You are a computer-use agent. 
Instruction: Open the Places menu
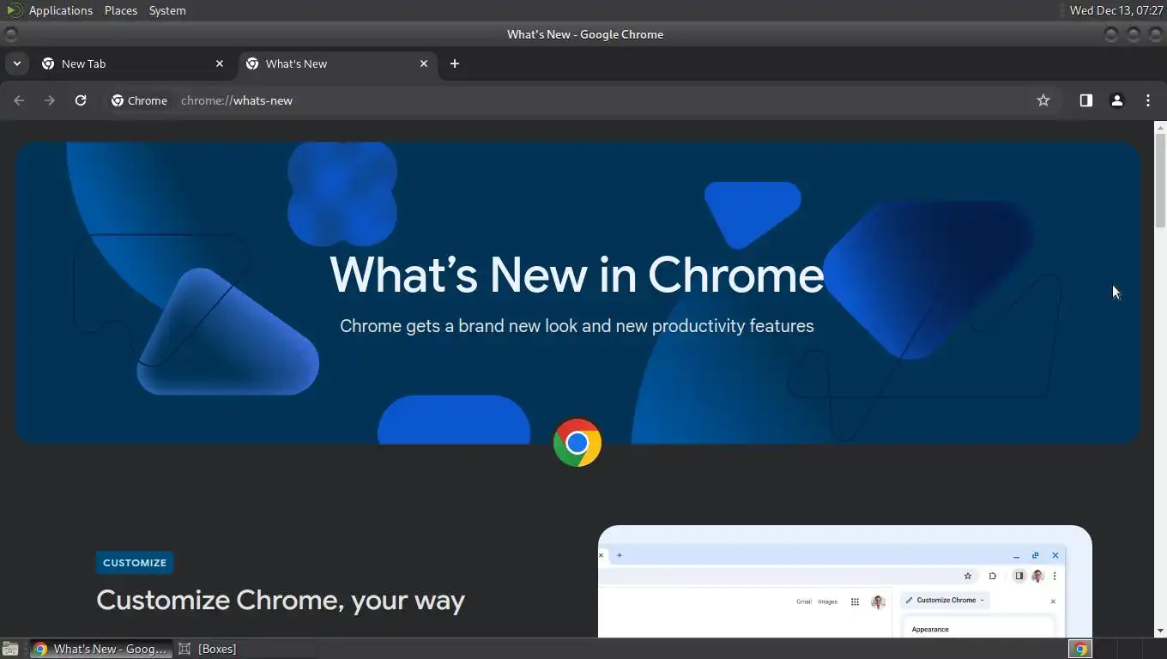pyautogui.click(x=121, y=10)
